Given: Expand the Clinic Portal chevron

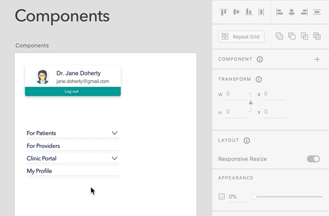Looking at the screenshot, I should [x=115, y=158].
